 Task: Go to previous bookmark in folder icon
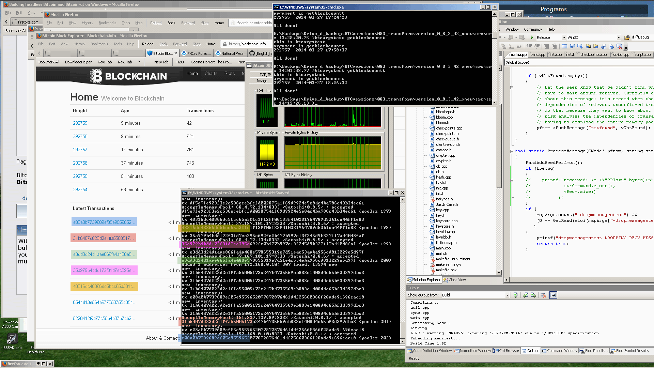588,46
